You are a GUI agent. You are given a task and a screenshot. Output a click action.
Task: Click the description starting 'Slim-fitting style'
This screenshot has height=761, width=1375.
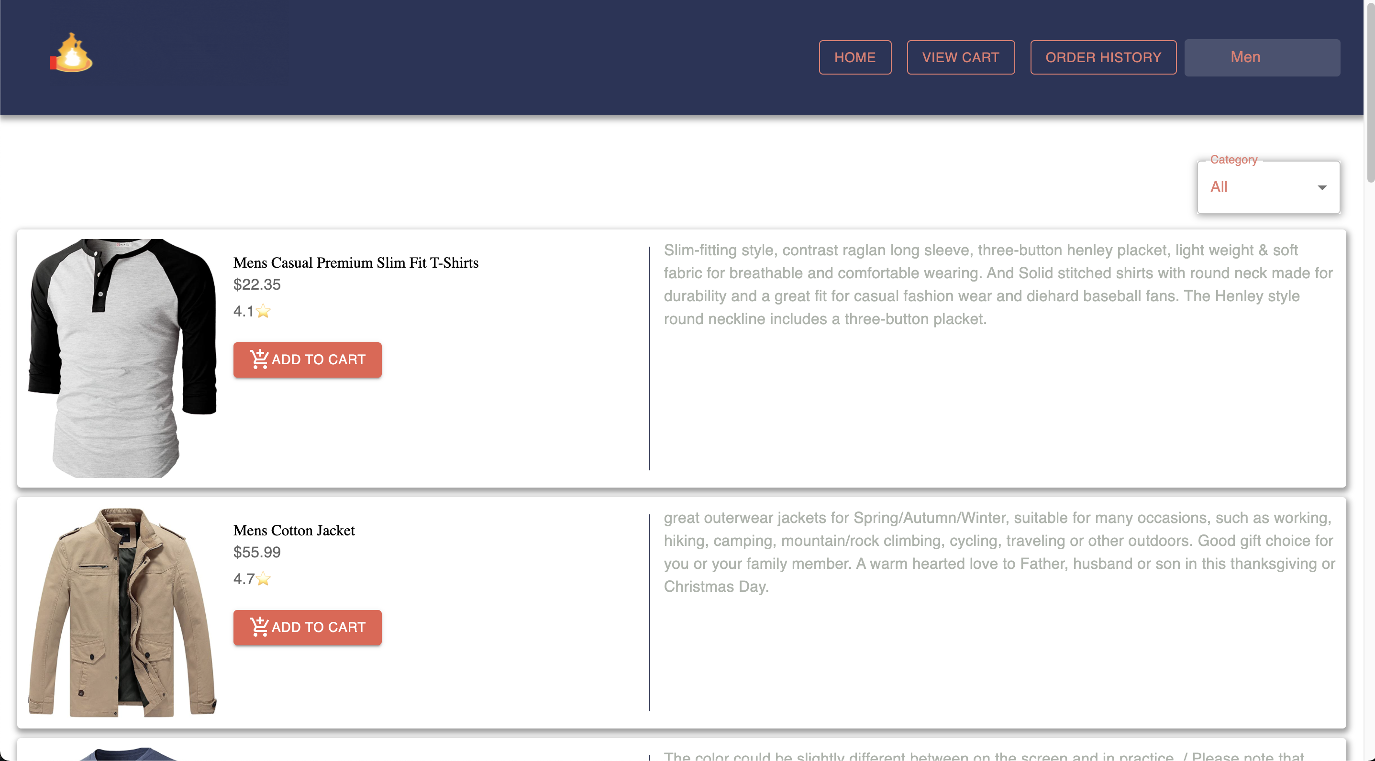coord(998,285)
